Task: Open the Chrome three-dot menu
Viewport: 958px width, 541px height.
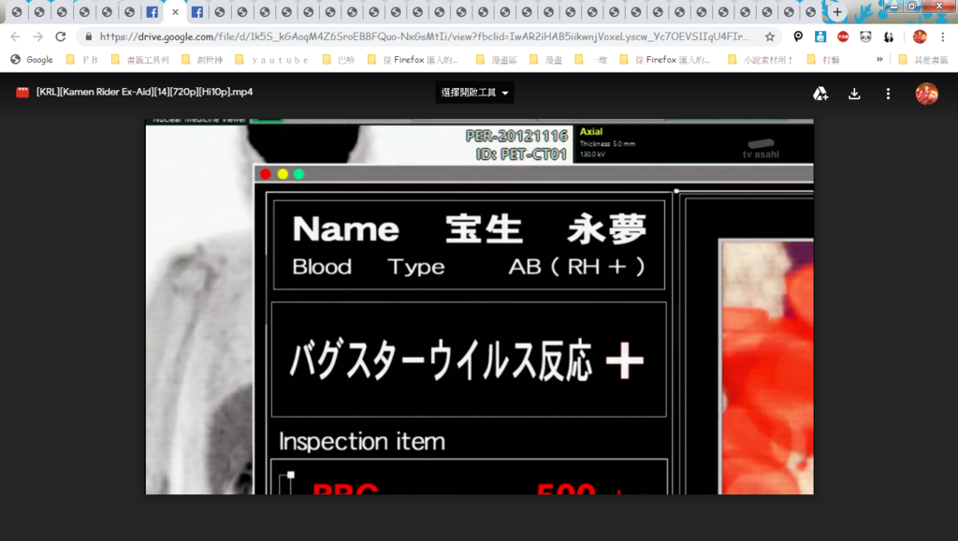Action: pos(943,37)
